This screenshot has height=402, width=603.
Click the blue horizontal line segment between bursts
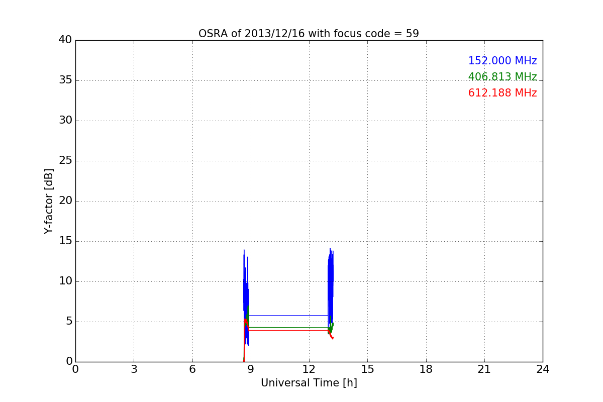(288, 316)
